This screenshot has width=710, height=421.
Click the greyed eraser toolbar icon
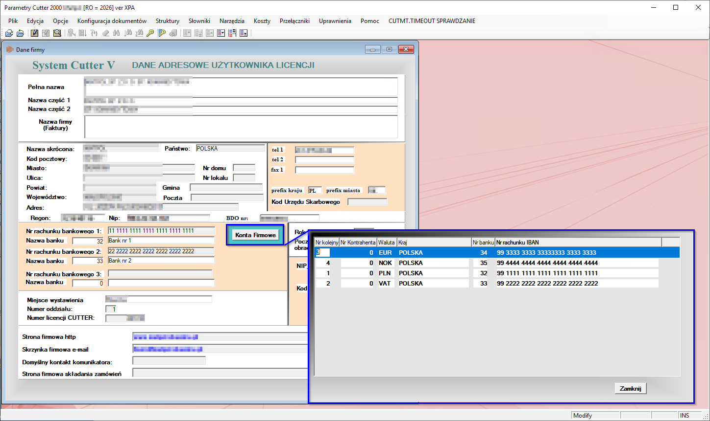[105, 33]
